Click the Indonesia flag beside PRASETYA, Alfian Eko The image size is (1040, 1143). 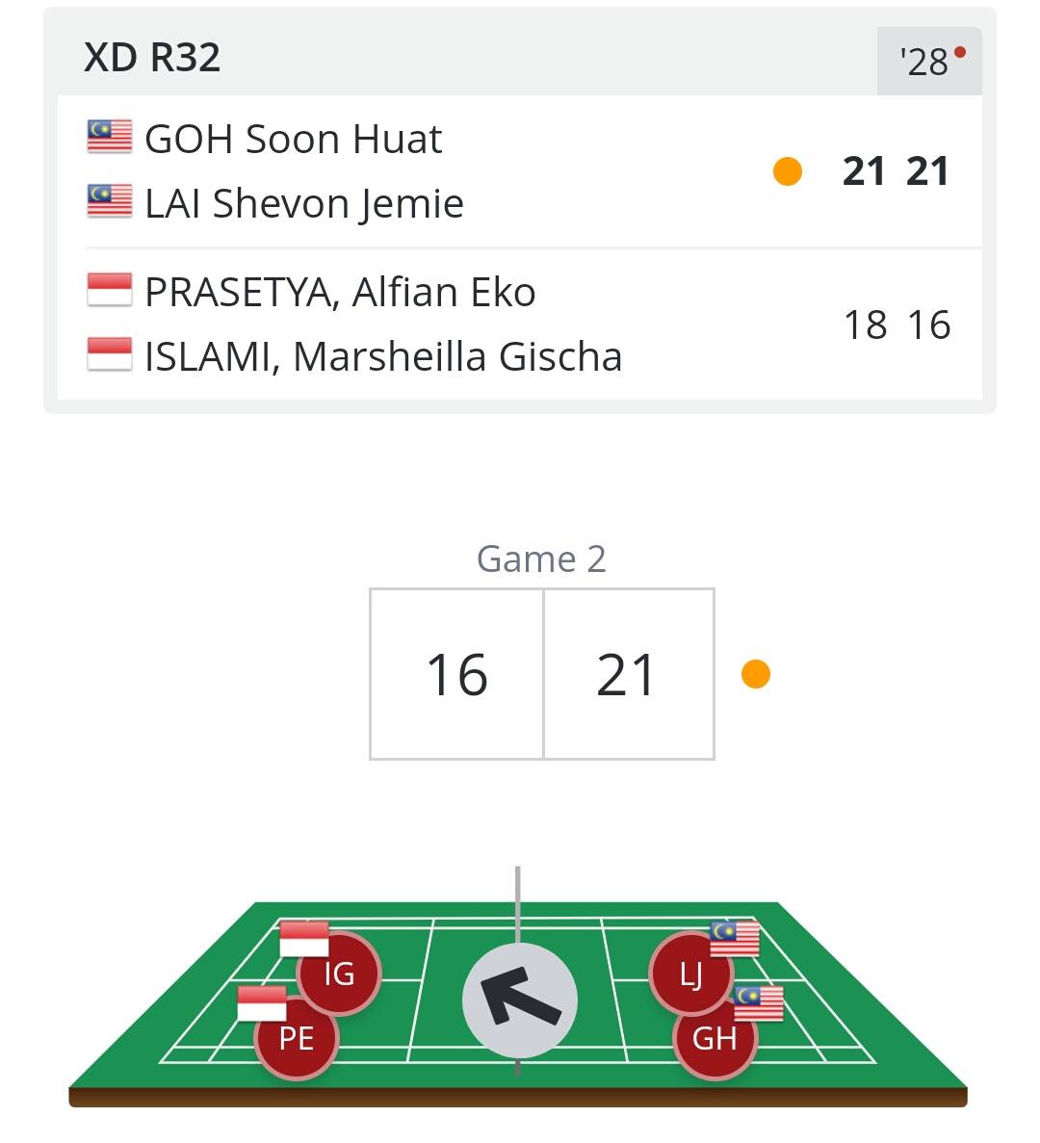(x=110, y=290)
